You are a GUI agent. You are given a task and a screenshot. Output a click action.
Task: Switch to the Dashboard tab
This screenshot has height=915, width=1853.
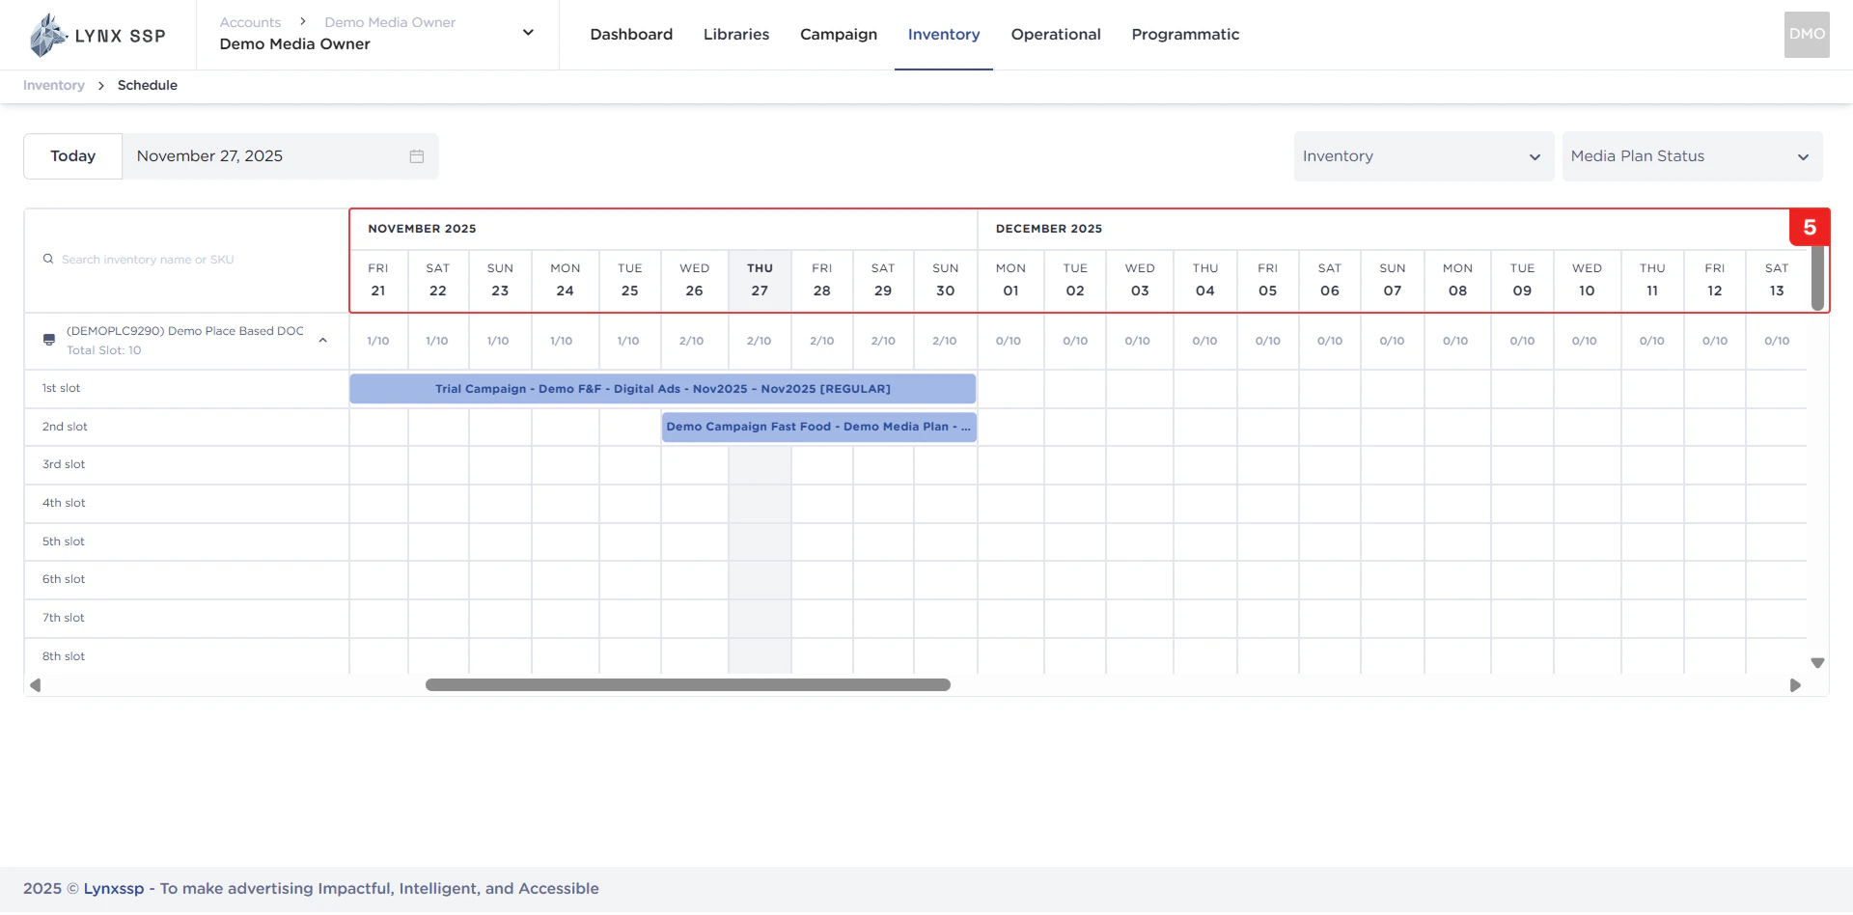pyautogui.click(x=631, y=34)
